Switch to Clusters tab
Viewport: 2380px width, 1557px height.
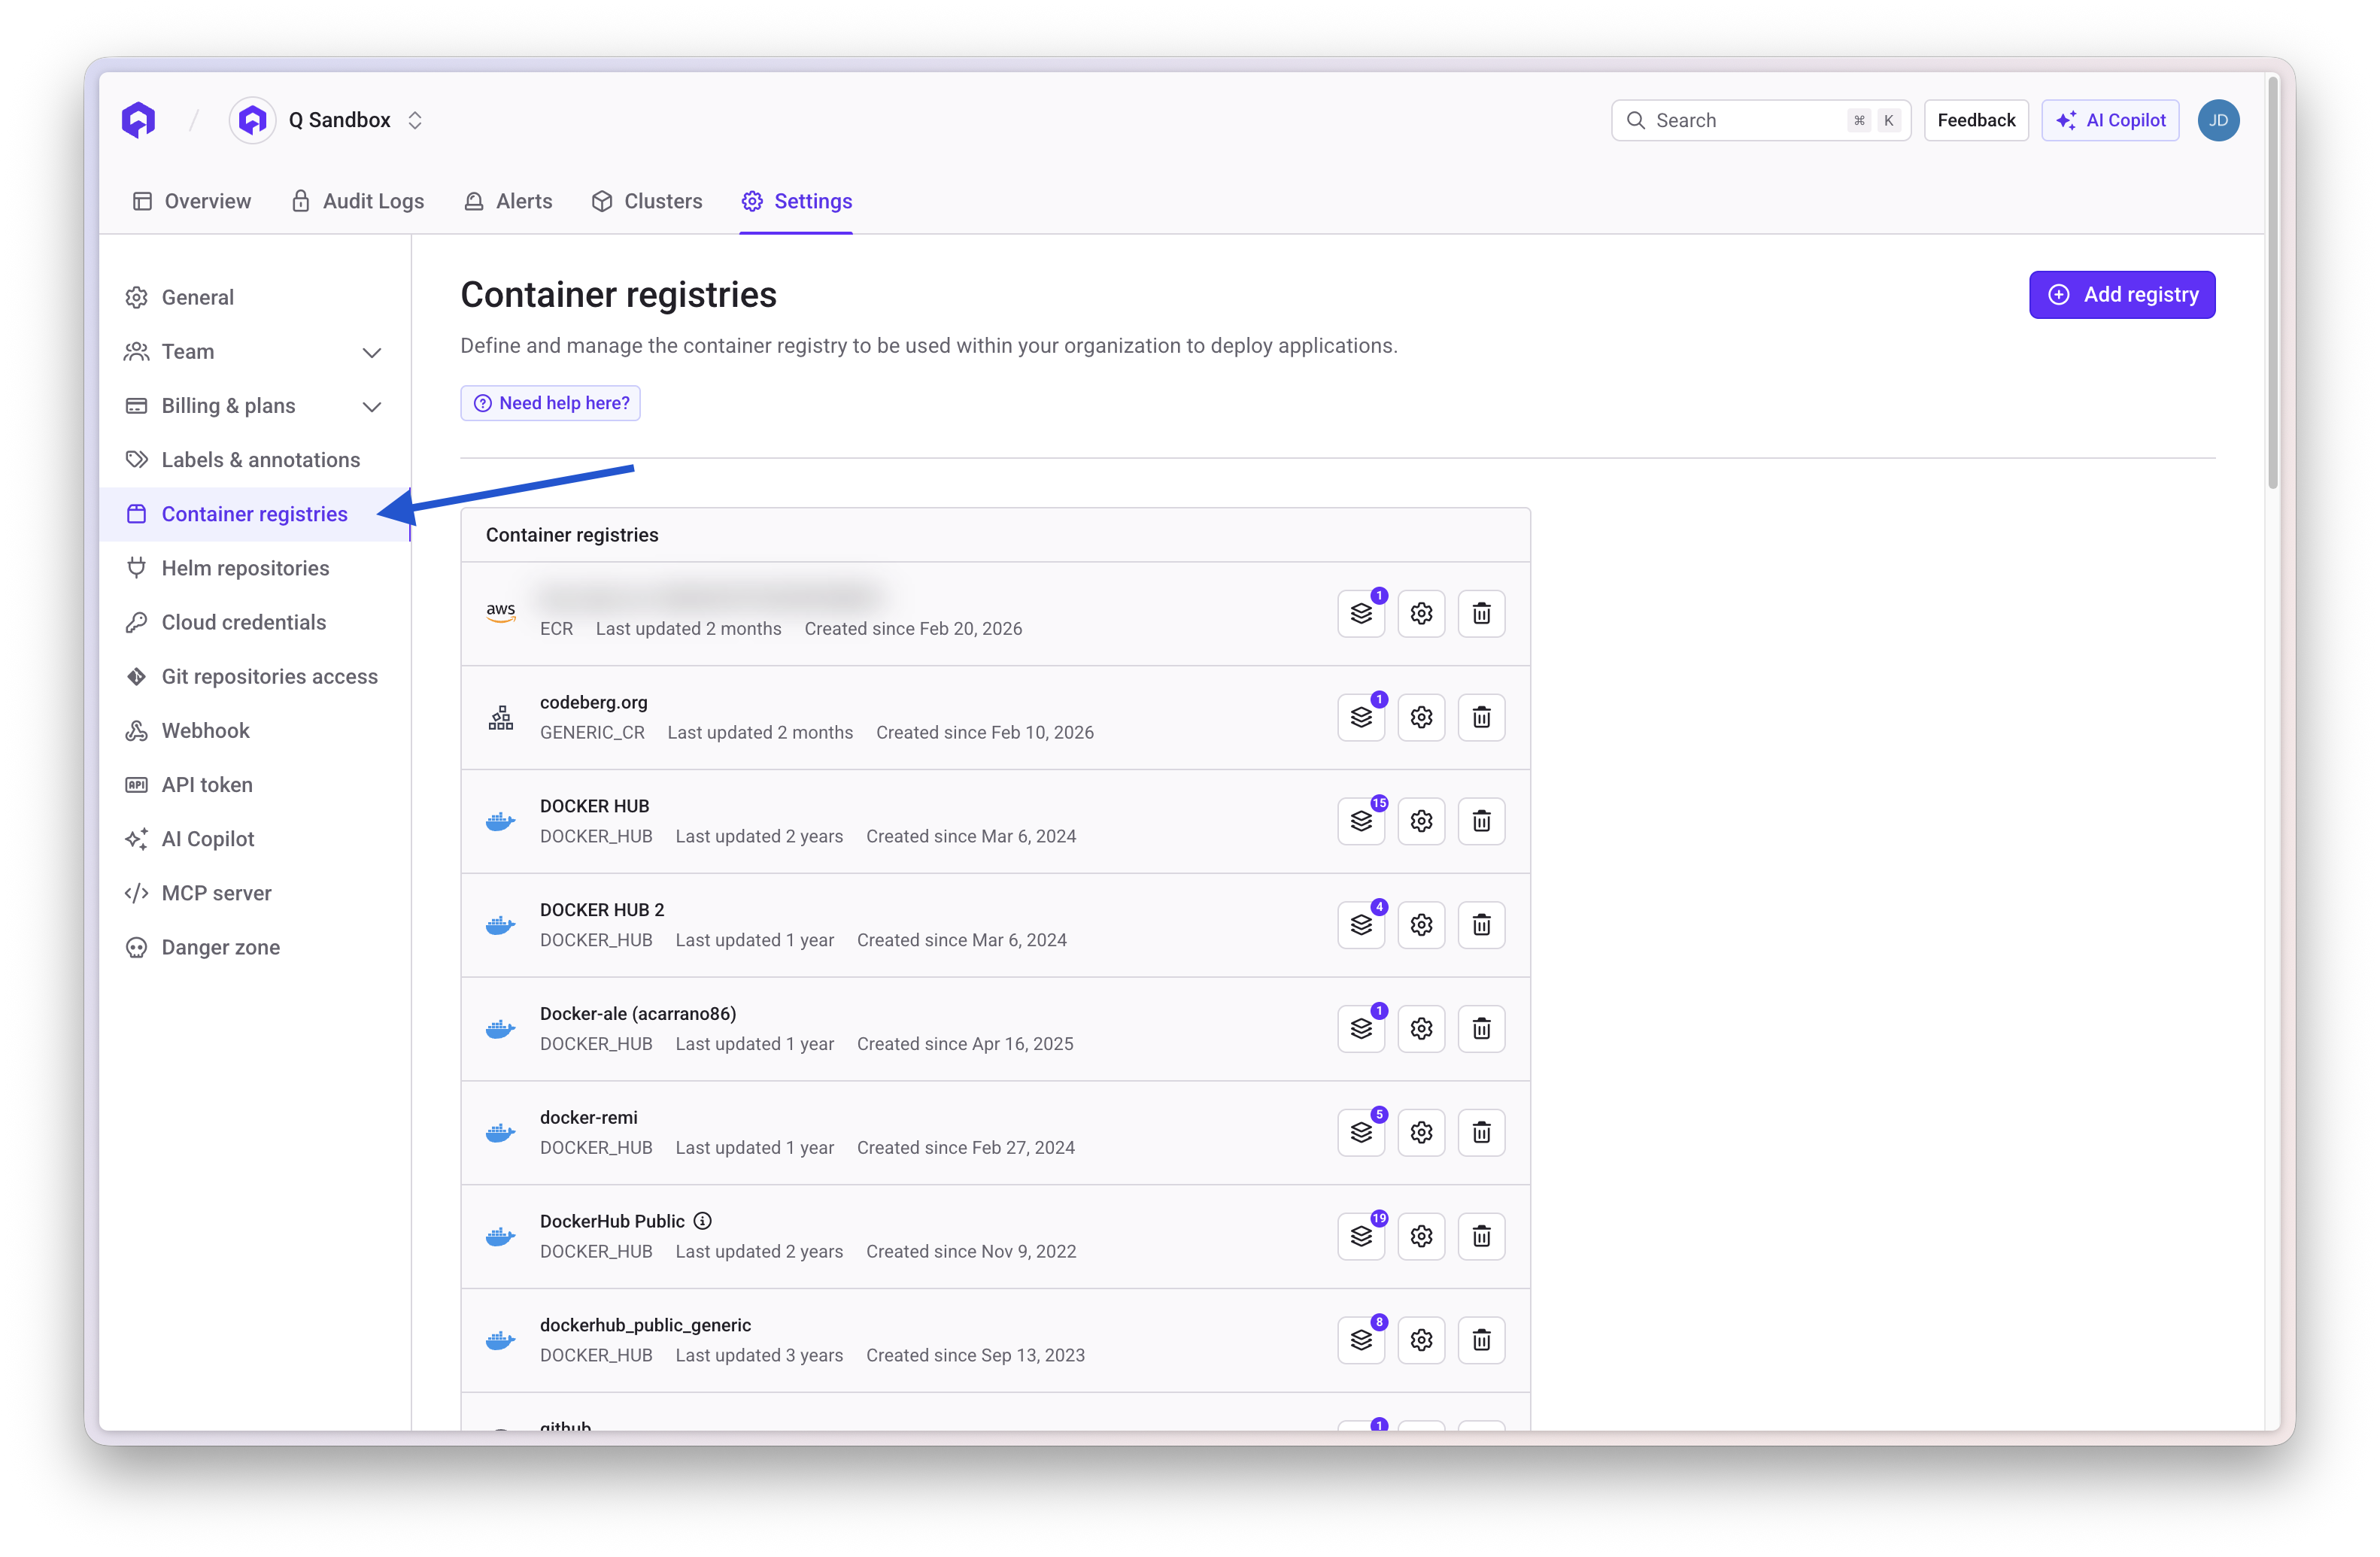tap(647, 201)
